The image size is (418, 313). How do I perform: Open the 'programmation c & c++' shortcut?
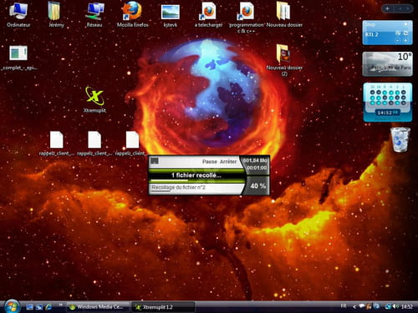click(246, 18)
